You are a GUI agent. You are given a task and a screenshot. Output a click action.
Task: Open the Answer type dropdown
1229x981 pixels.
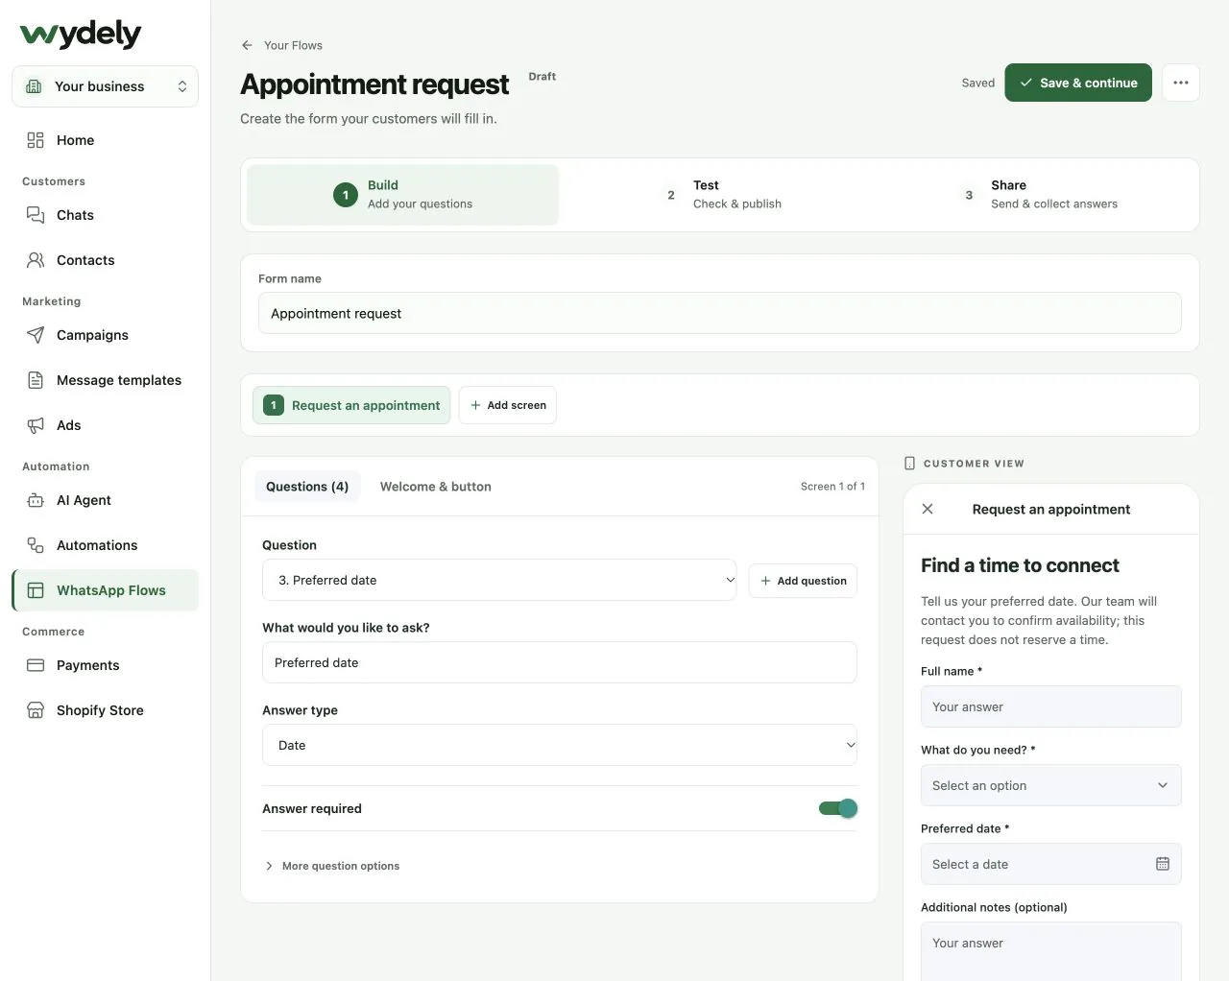(560, 745)
